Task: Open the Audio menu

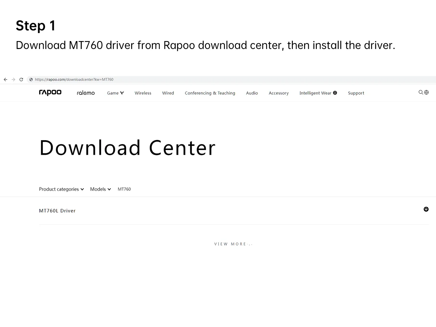Action: (252, 93)
